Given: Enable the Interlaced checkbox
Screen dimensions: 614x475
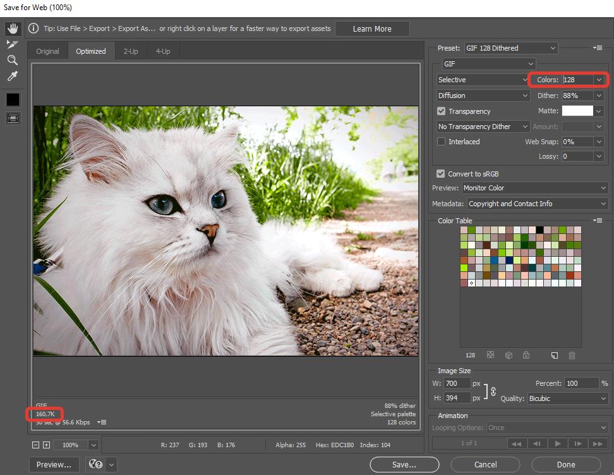Looking at the screenshot, I should click(442, 142).
